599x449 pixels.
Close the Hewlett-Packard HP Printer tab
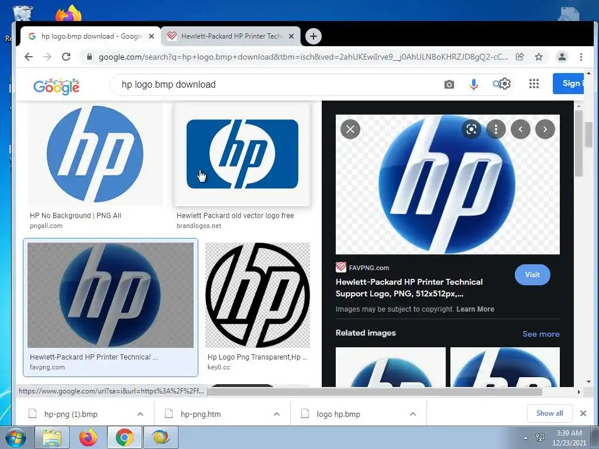coord(291,36)
